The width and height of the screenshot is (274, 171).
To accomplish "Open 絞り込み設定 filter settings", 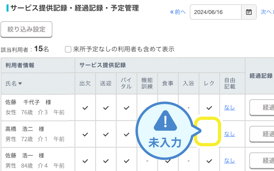I will [26, 29].
